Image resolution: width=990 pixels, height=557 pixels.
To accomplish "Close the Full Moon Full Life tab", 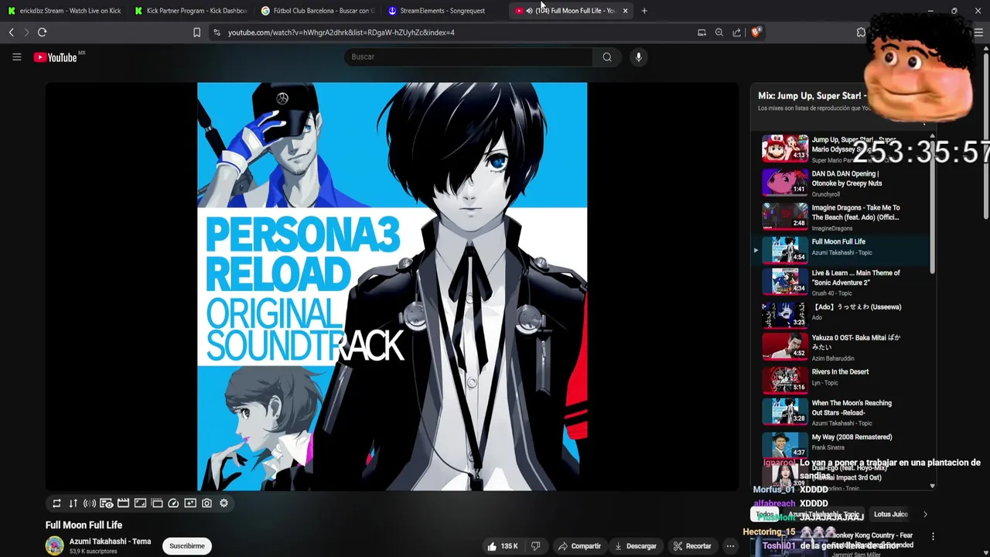I will click(x=625, y=11).
